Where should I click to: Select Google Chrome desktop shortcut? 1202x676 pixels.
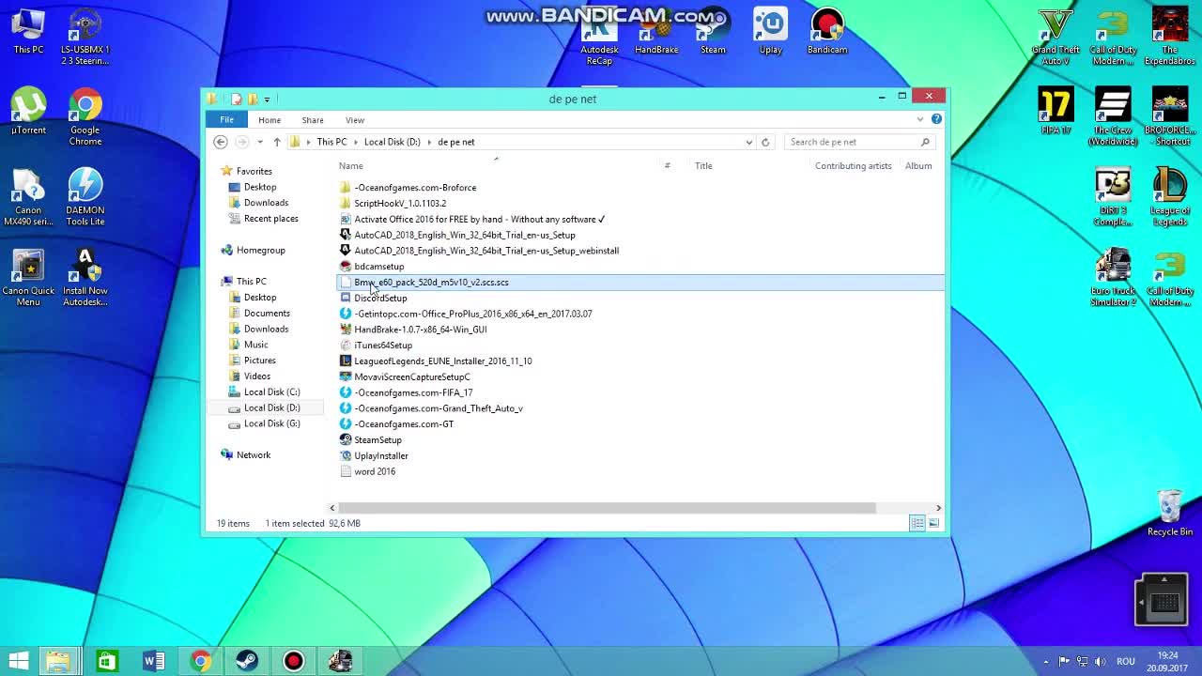85,117
